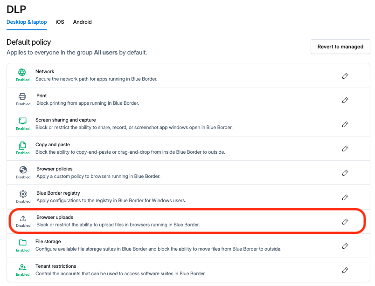Switch to the iOS tab
375x286 pixels.
(60, 22)
